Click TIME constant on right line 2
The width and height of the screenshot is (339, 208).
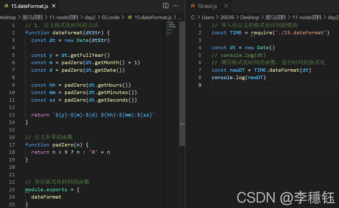(236, 32)
